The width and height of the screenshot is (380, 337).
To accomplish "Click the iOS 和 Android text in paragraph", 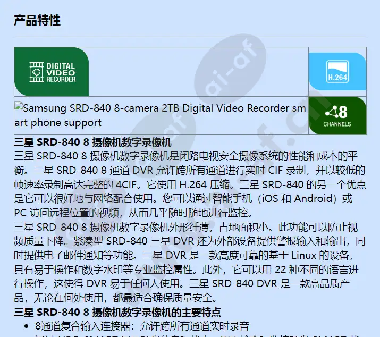I will coord(298,199).
